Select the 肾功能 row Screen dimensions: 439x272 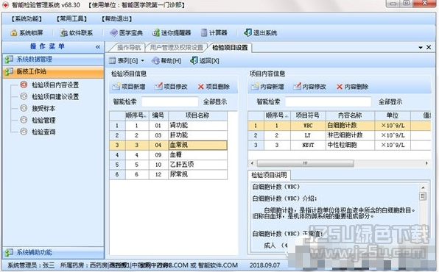click(168, 126)
